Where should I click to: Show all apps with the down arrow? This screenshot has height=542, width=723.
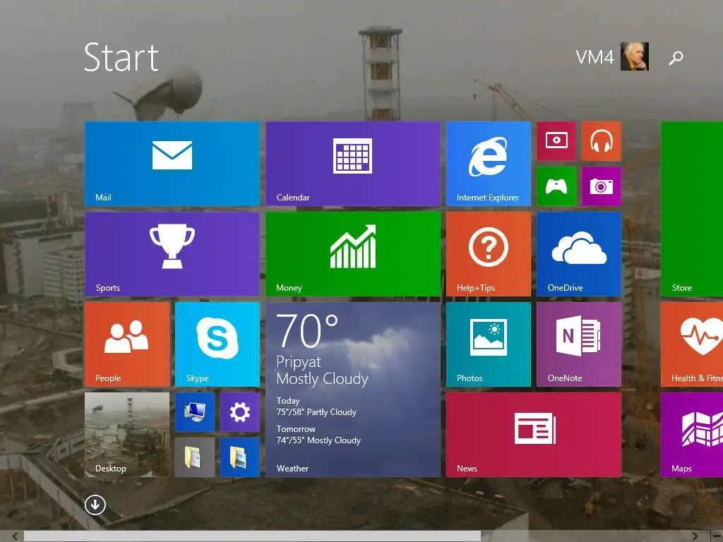click(x=95, y=505)
